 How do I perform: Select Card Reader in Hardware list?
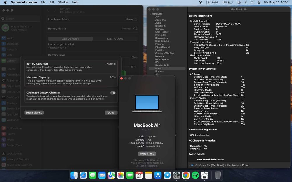point(162,32)
